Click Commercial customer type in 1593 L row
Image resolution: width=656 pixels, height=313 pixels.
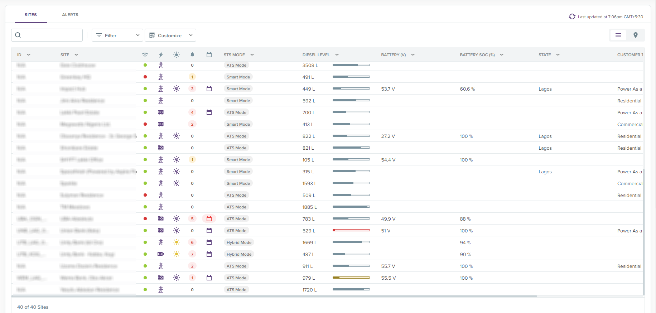(630, 183)
